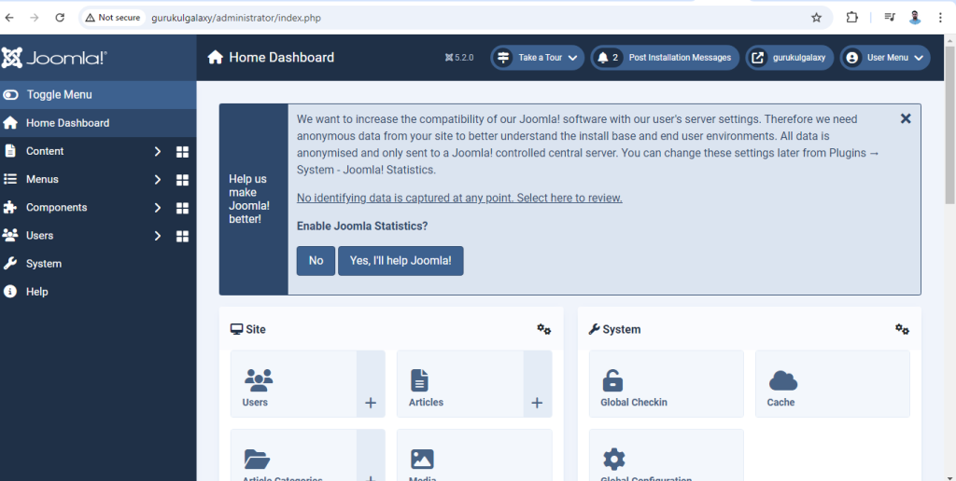Open the Menus sidebar item
This screenshot has width=956, height=481.
coord(42,179)
